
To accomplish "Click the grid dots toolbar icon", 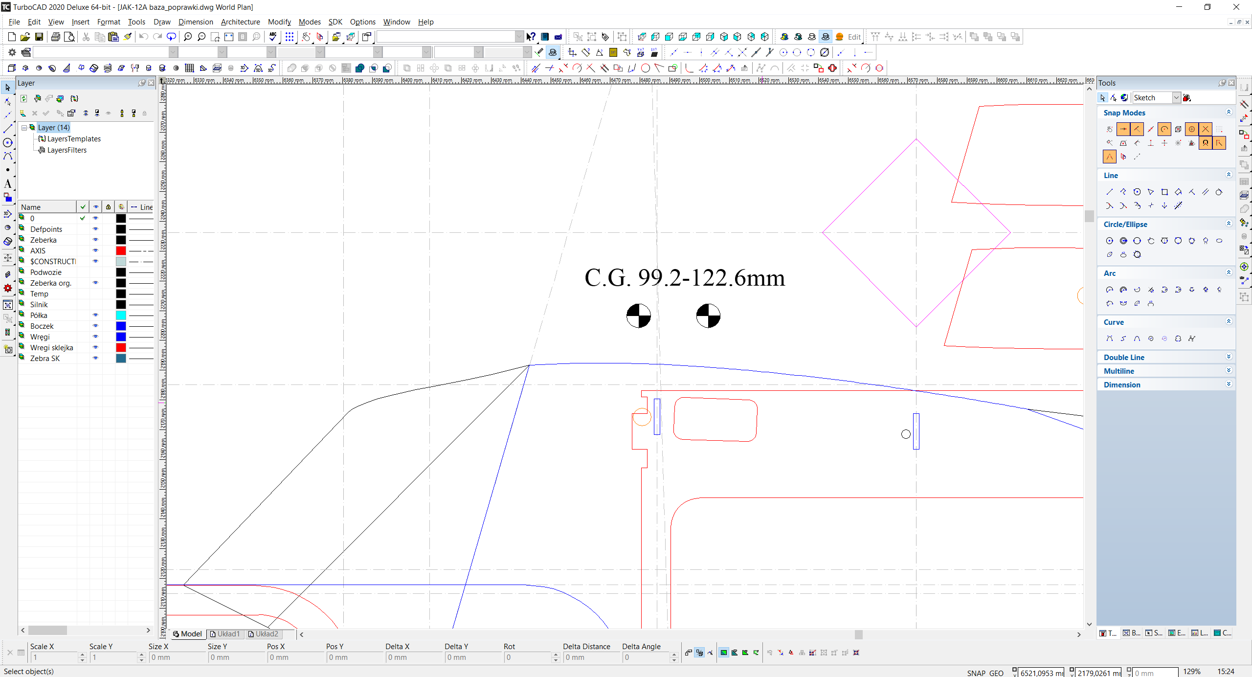I will [x=290, y=37].
